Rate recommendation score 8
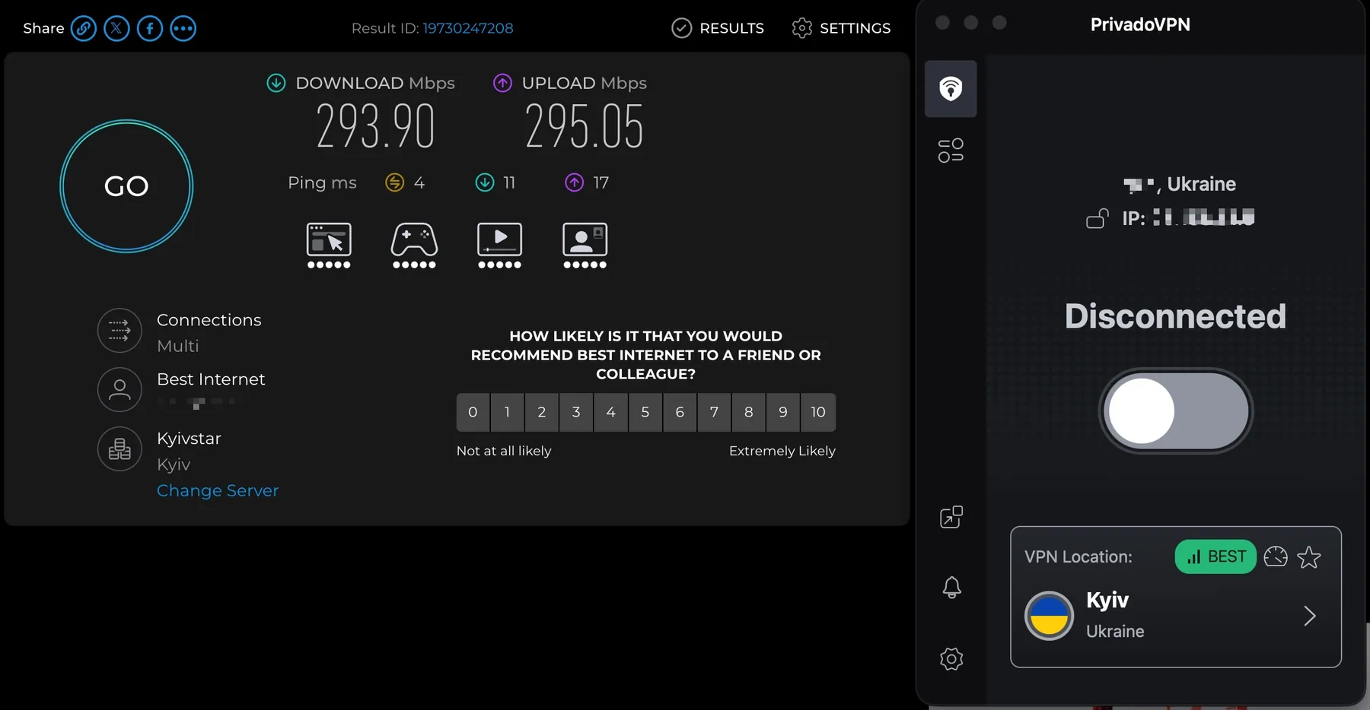 [749, 412]
